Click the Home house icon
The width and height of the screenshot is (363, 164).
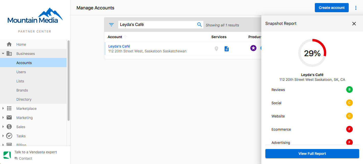click(9, 44)
